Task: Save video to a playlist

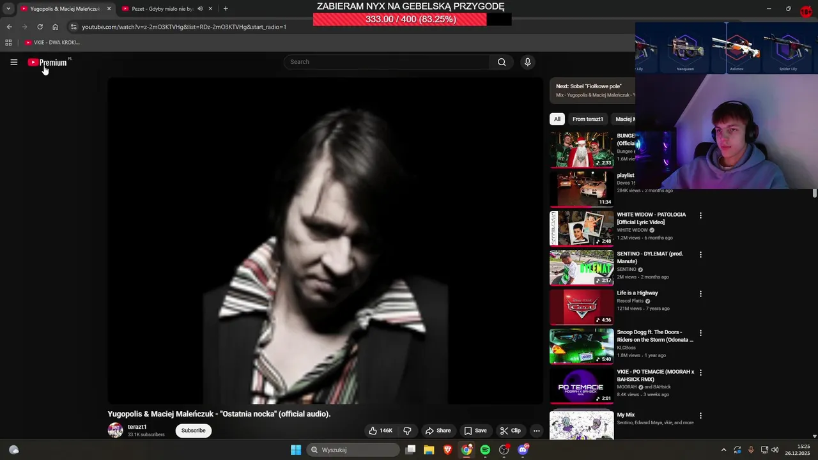Action: 475,431
